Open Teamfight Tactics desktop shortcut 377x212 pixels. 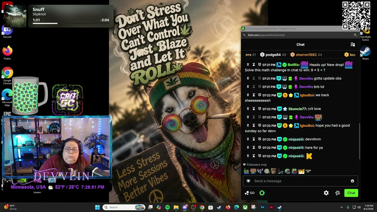tap(365, 35)
